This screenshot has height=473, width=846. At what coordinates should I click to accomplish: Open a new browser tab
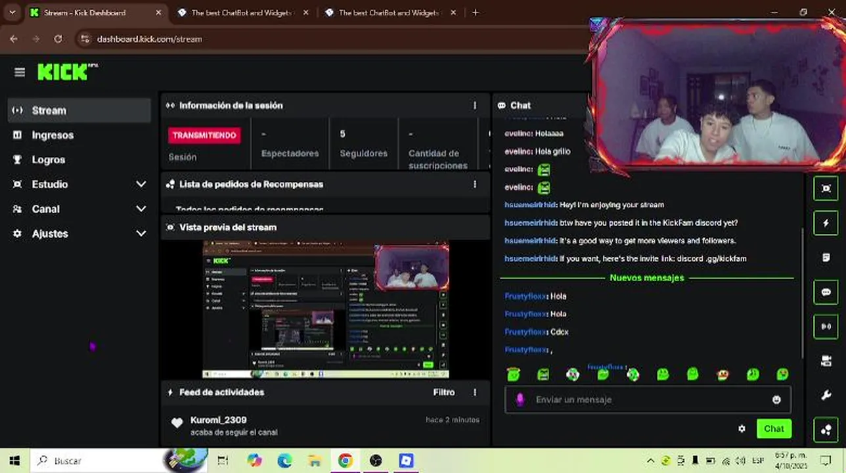(475, 12)
